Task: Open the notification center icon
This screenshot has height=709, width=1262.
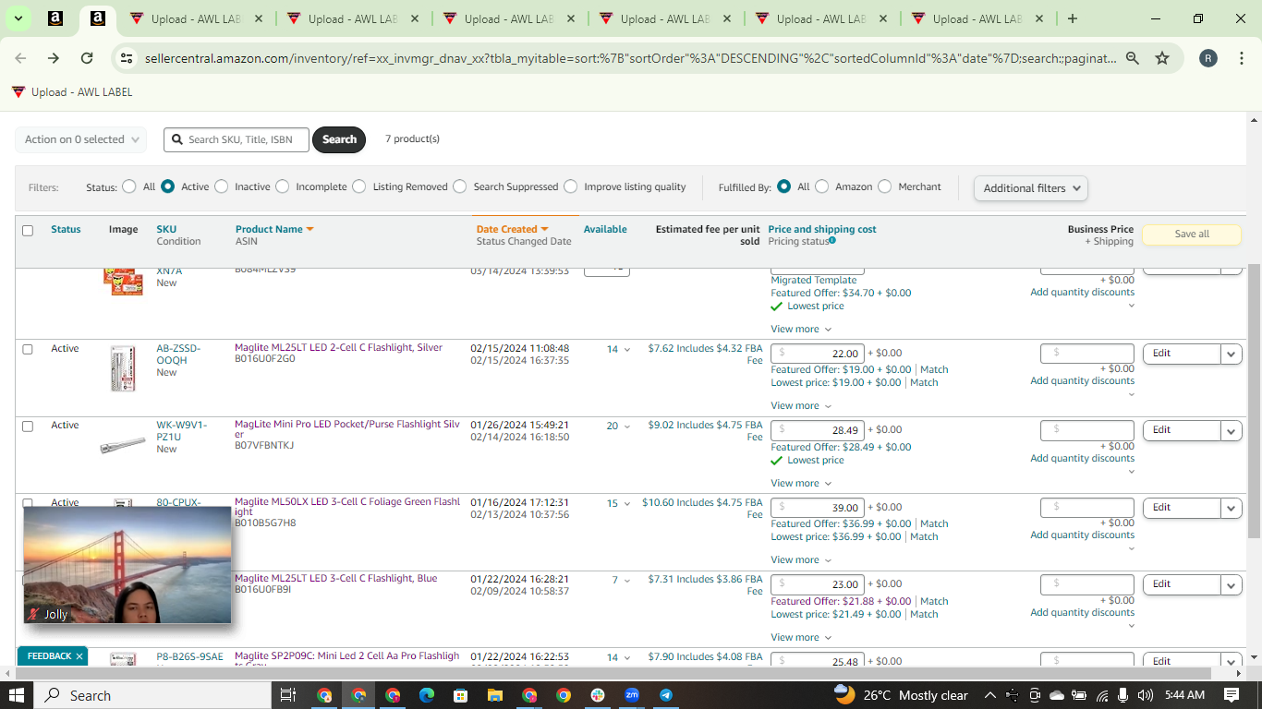Action: pos(1232,695)
